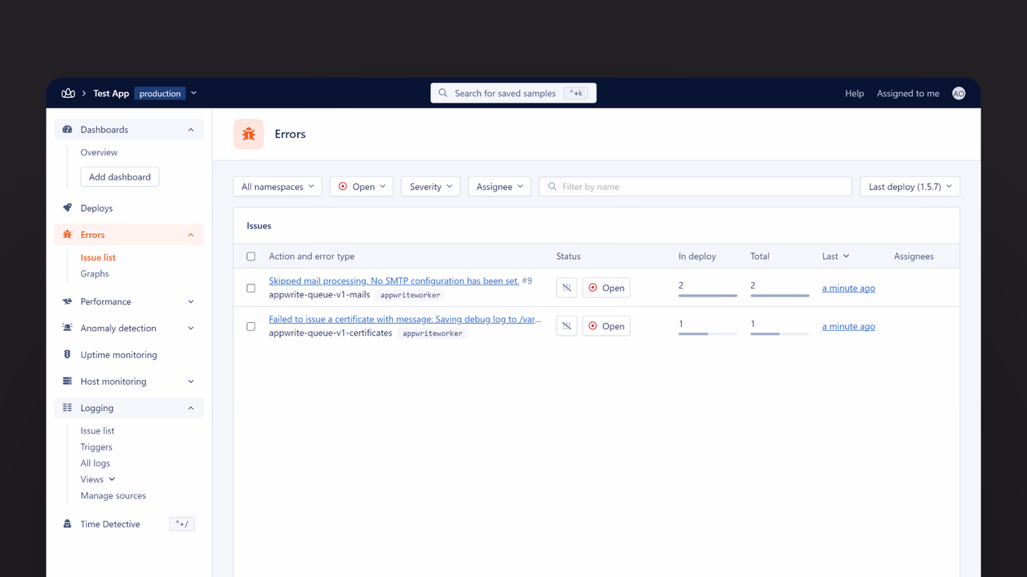Click the AO user avatar
Viewport: 1027px width, 577px height.
coord(958,93)
